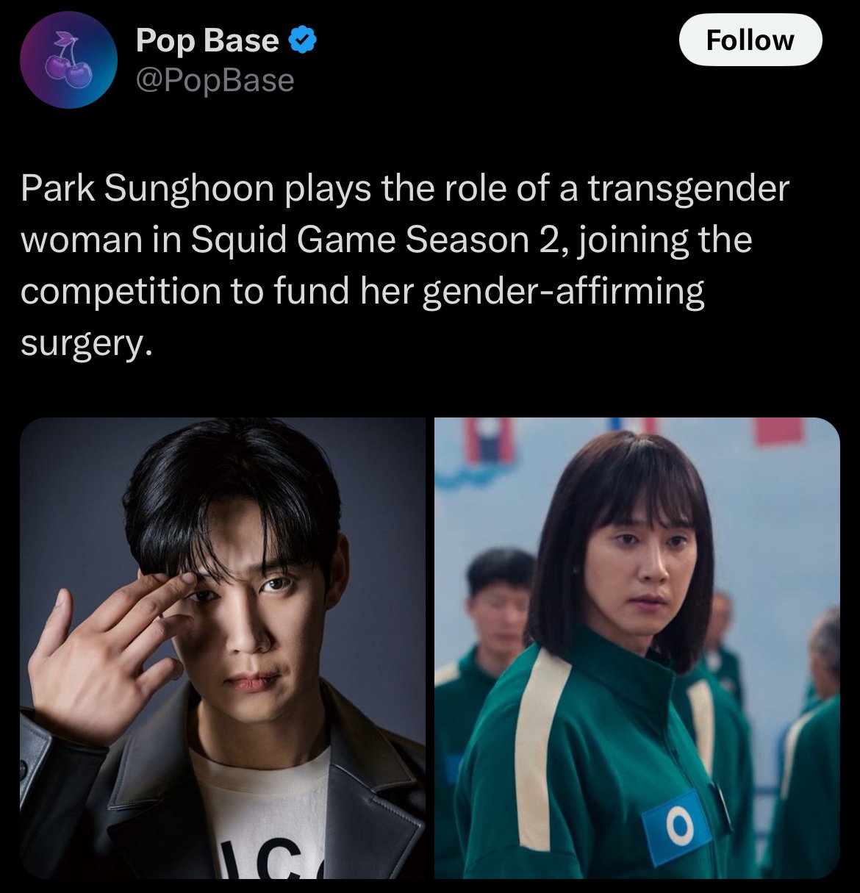This screenshot has width=860, height=893.
Task: Open left photo of man in leather jacket
Action: [223, 648]
